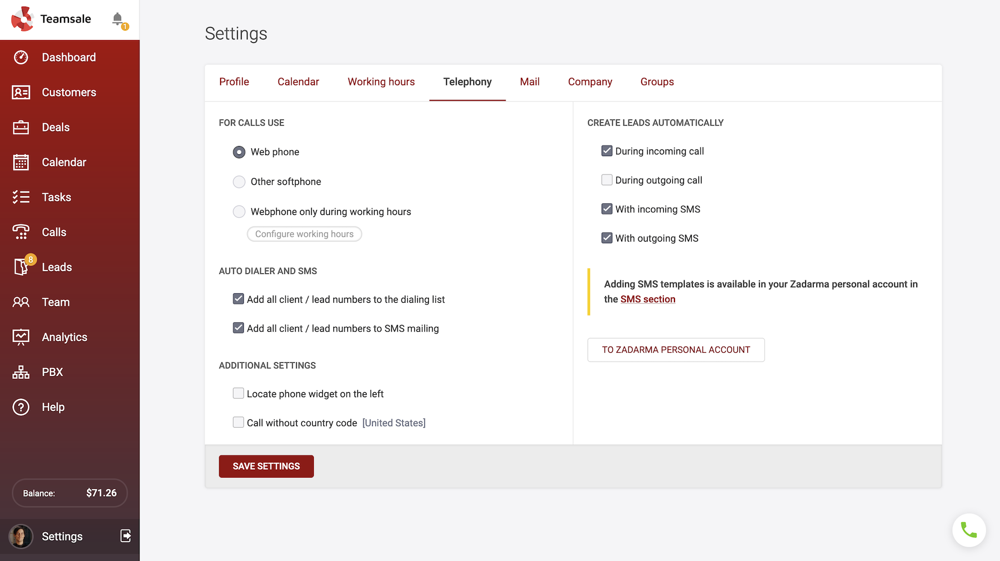
Task: Click the logout icon beside Settings
Action: click(x=126, y=535)
